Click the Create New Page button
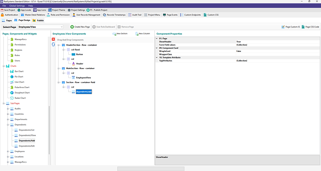The width and height of the screenshot is (321, 171). click(x=80, y=27)
